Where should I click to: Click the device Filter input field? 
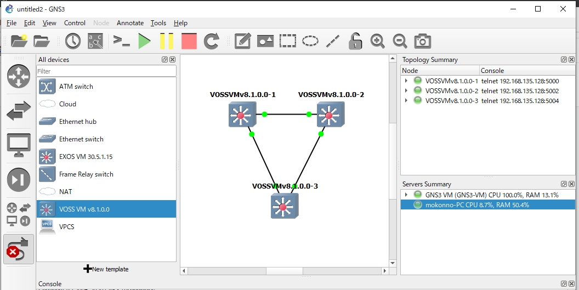pyautogui.click(x=106, y=71)
